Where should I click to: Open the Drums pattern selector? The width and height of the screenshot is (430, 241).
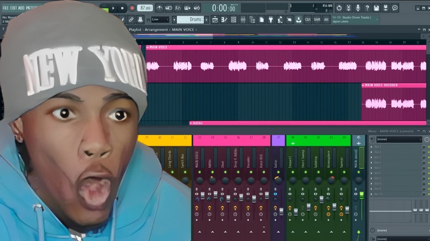190,19
